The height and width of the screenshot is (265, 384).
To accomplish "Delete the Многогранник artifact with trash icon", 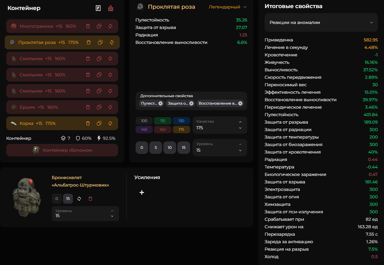I will [88, 26].
